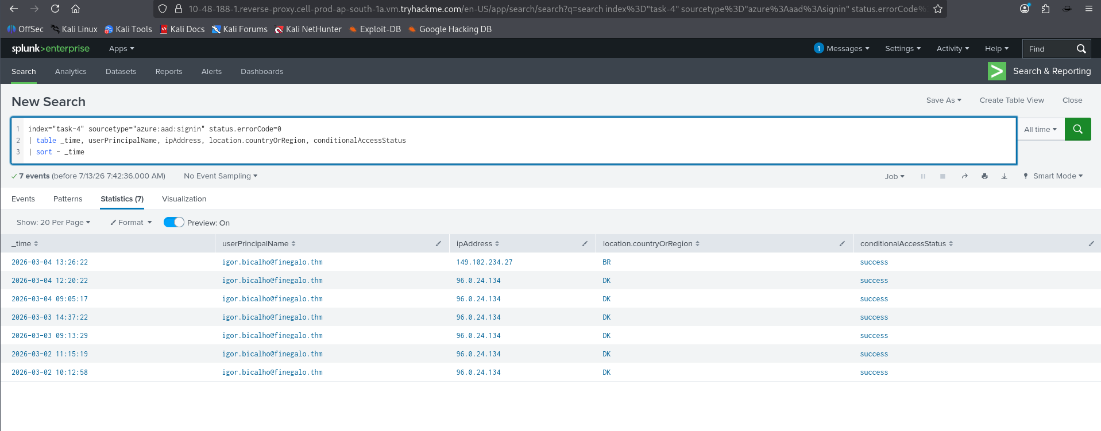Open the Google Hacking DB bookmark
Viewport: 1101px width, 431px height.
(450, 29)
